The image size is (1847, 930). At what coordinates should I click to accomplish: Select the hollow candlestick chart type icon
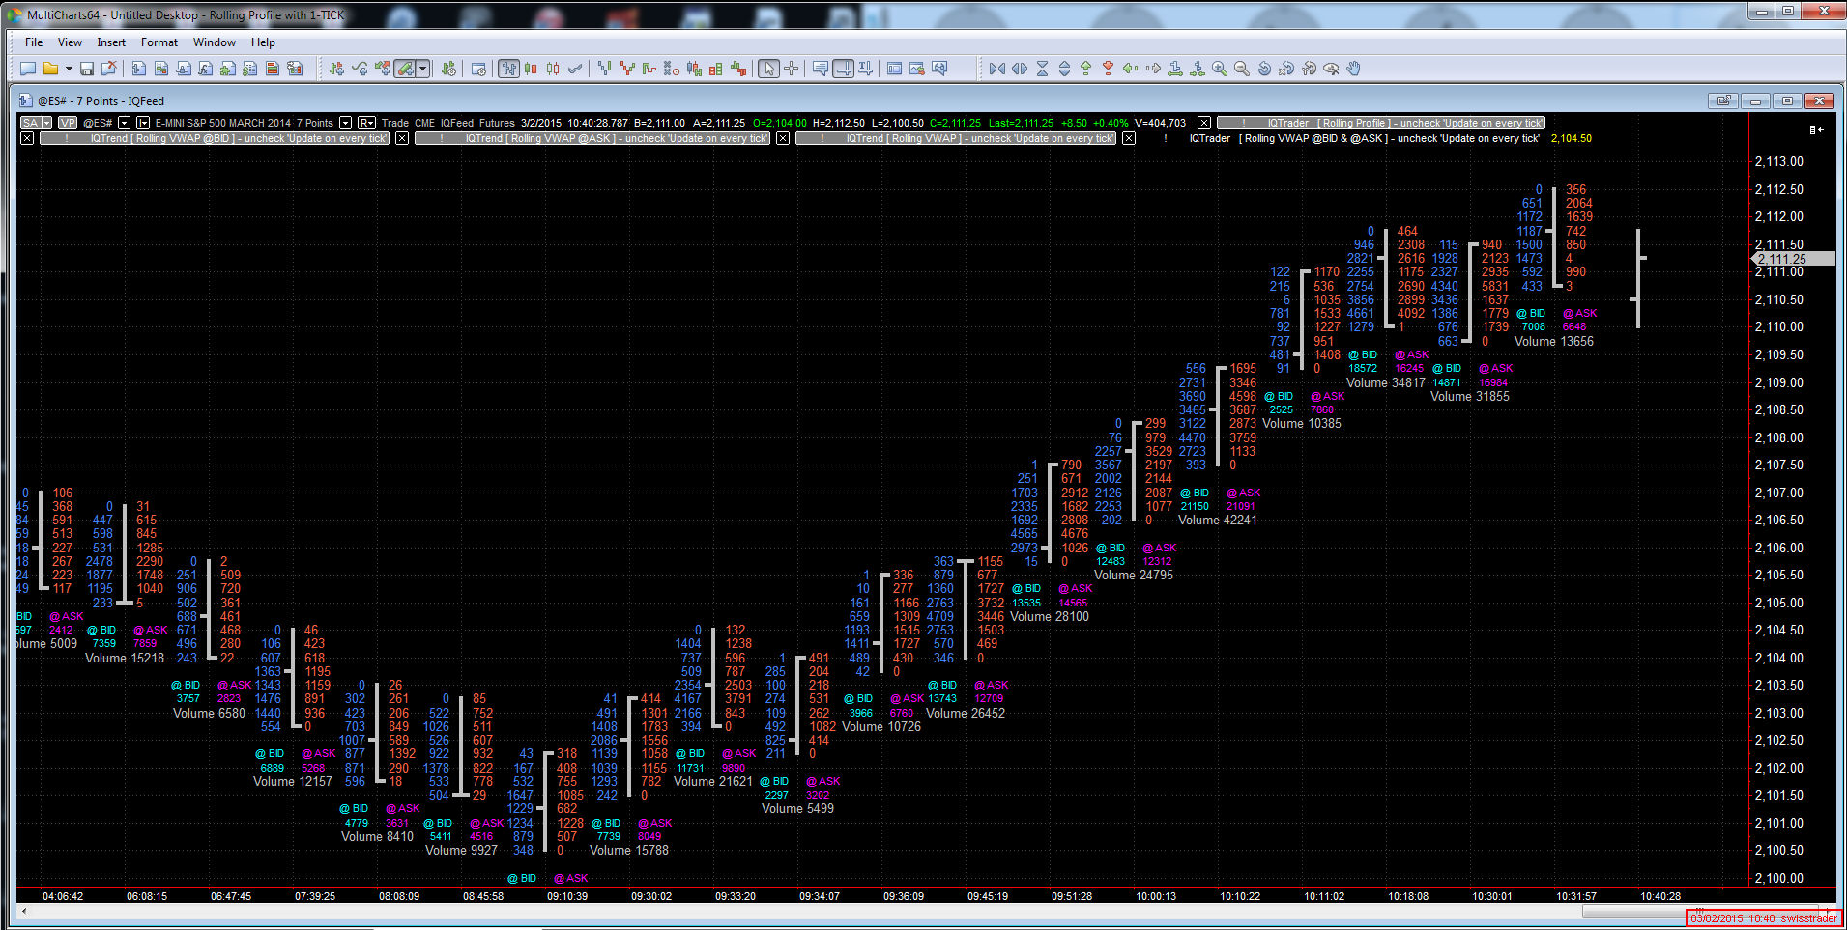tap(553, 69)
